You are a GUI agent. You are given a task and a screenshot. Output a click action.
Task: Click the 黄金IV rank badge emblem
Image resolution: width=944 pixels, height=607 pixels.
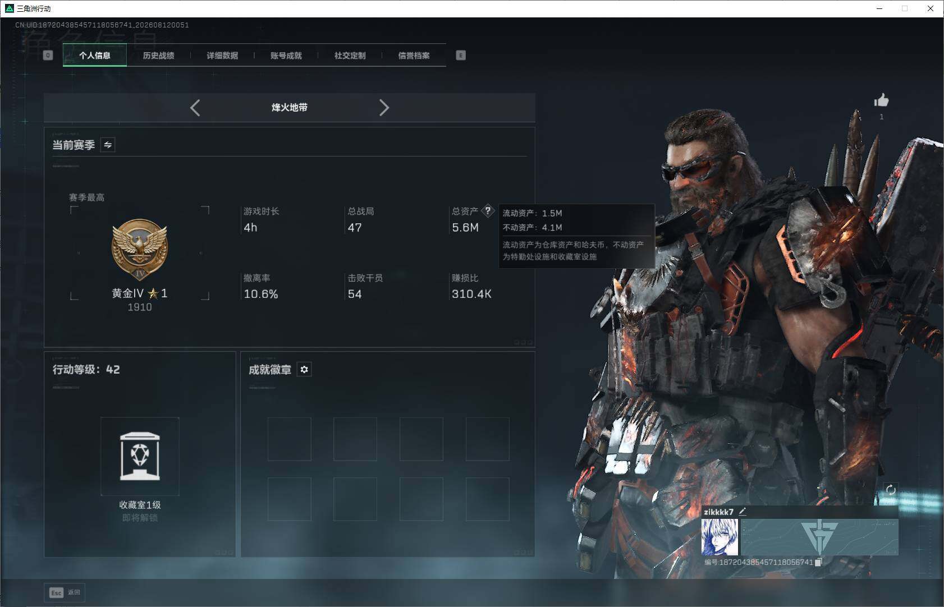coord(140,250)
